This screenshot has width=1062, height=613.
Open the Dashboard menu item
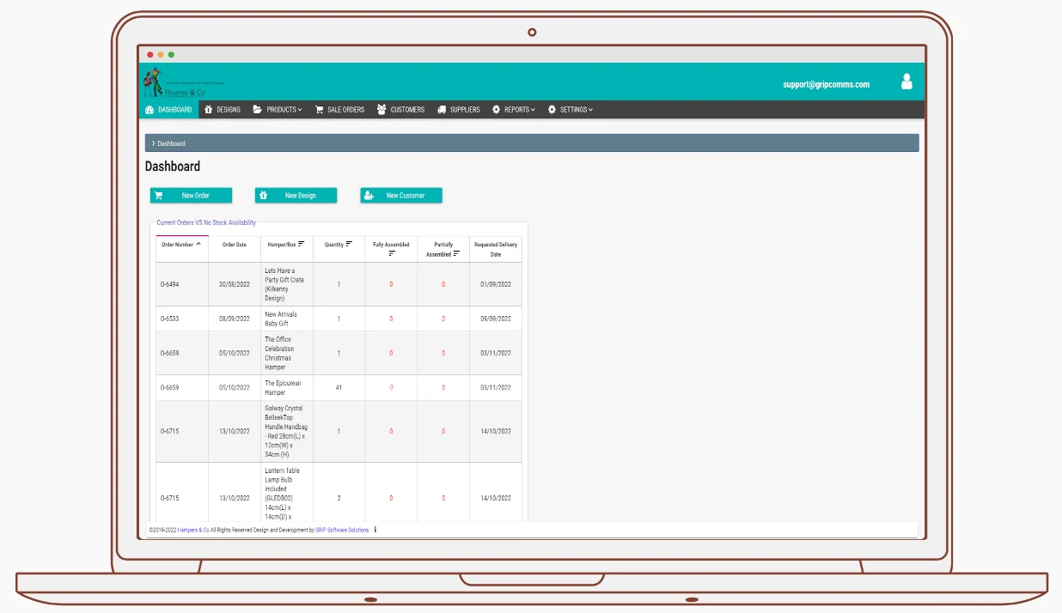pyautogui.click(x=168, y=110)
